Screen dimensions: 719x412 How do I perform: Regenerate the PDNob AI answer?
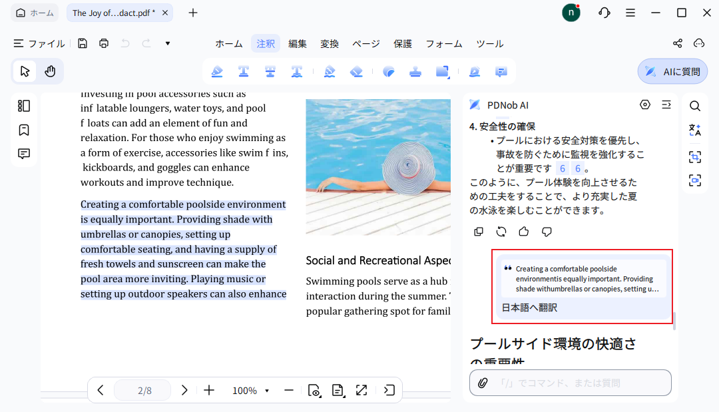coord(501,231)
